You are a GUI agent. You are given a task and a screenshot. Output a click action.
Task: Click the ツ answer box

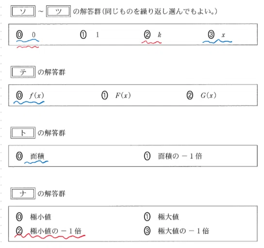click(x=58, y=11)
